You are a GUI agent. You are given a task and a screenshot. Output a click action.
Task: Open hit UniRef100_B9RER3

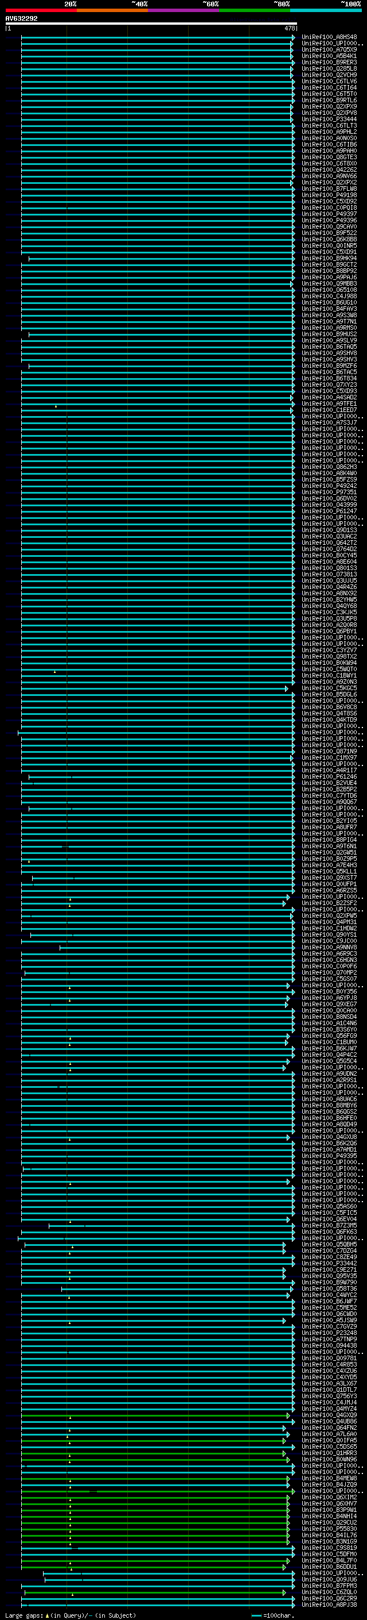(x=329, y=62)
